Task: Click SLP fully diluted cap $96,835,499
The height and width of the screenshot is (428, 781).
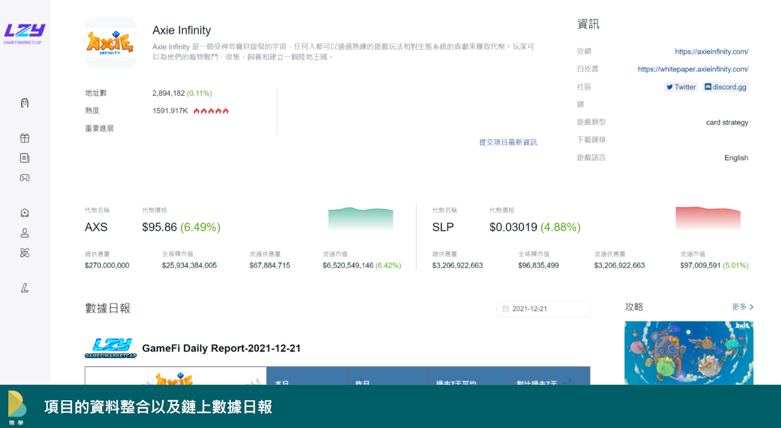Action: [538, 265]
